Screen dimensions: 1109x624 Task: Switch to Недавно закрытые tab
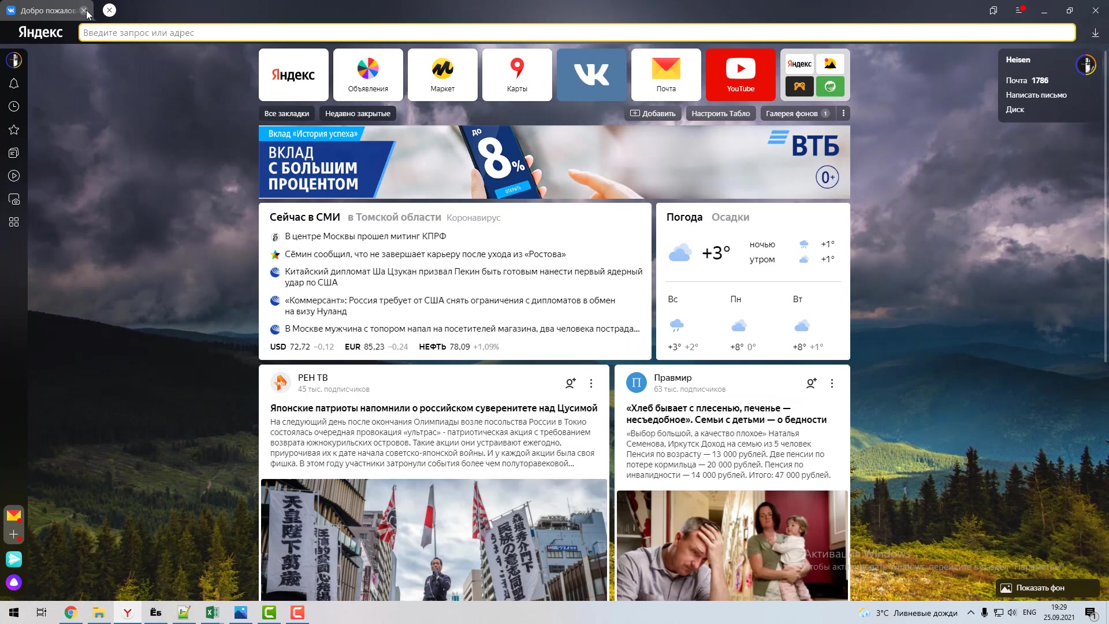[x=356, y=113]
